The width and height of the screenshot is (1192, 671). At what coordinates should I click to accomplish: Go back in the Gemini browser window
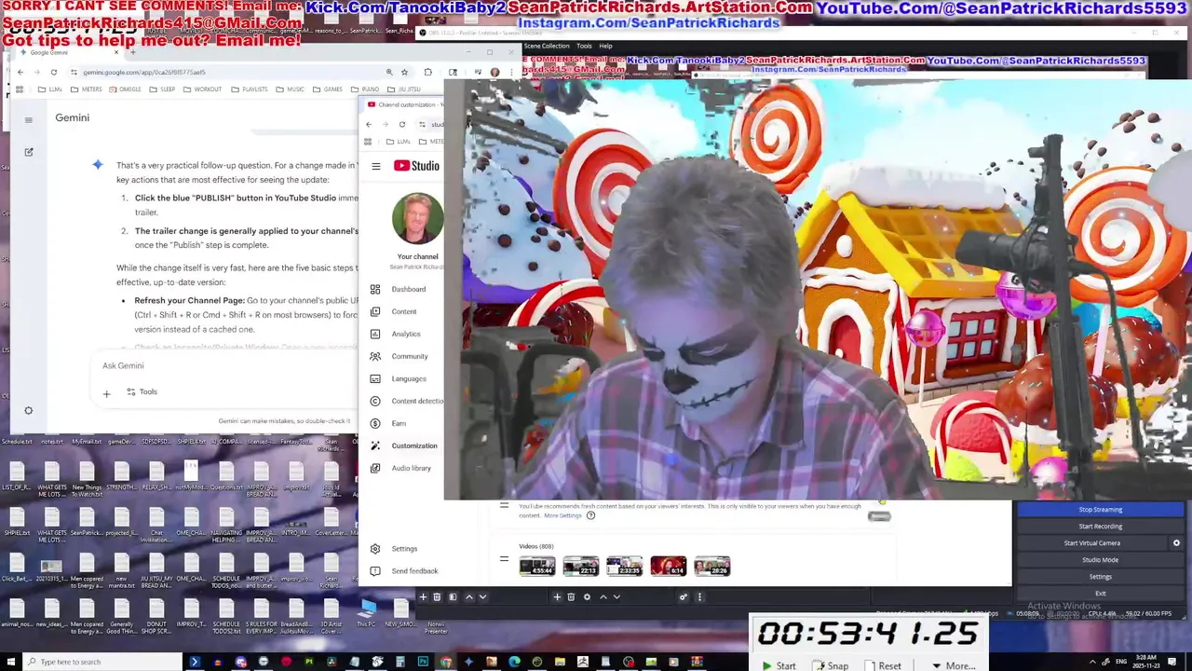(x=20, y=72)
